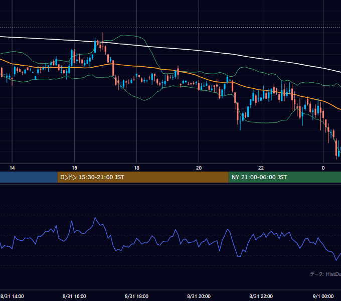Click the hour label 22 on price chart

click(x=261, y=168)
